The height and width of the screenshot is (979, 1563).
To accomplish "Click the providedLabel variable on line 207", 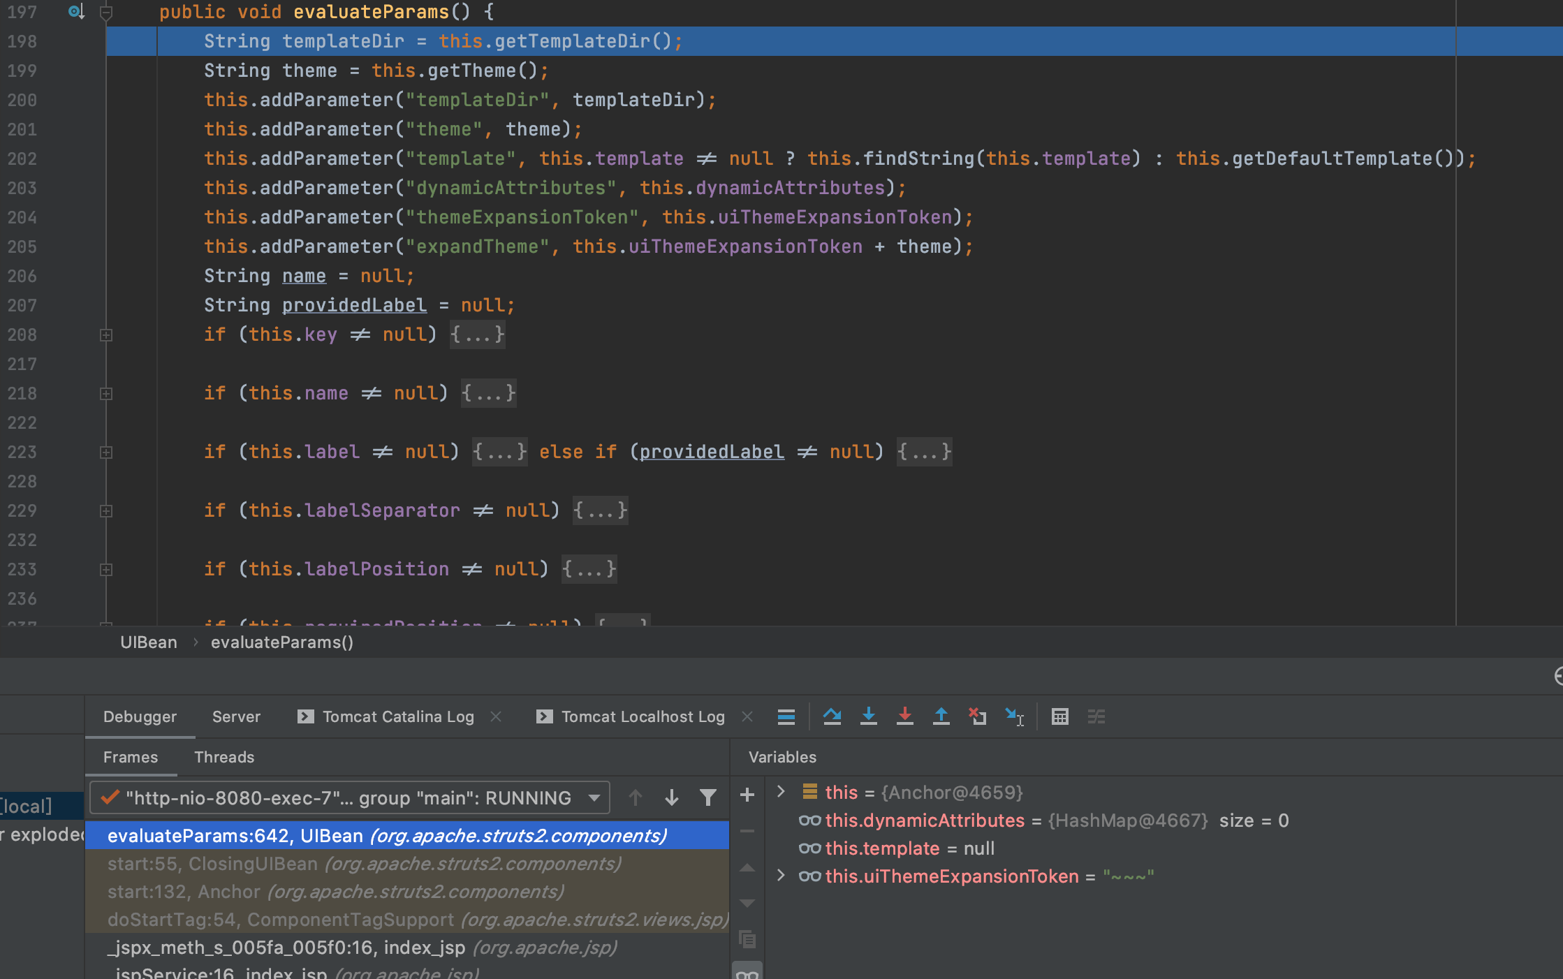I will pos(354,305).
